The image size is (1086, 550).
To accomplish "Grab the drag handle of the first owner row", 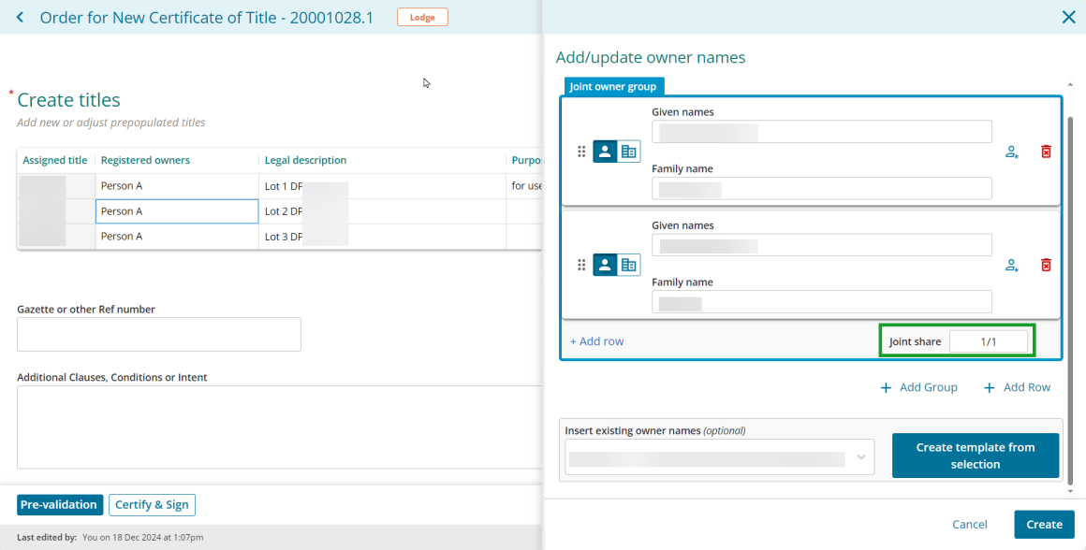I will 581,152.
